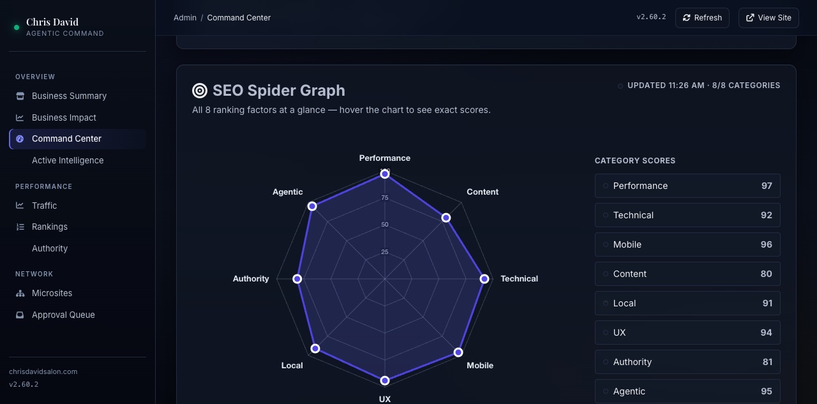Click the status dot beside UPDATED 11:26 AM
This screenshot has height=404, width=817.
(x=620, y=86)
